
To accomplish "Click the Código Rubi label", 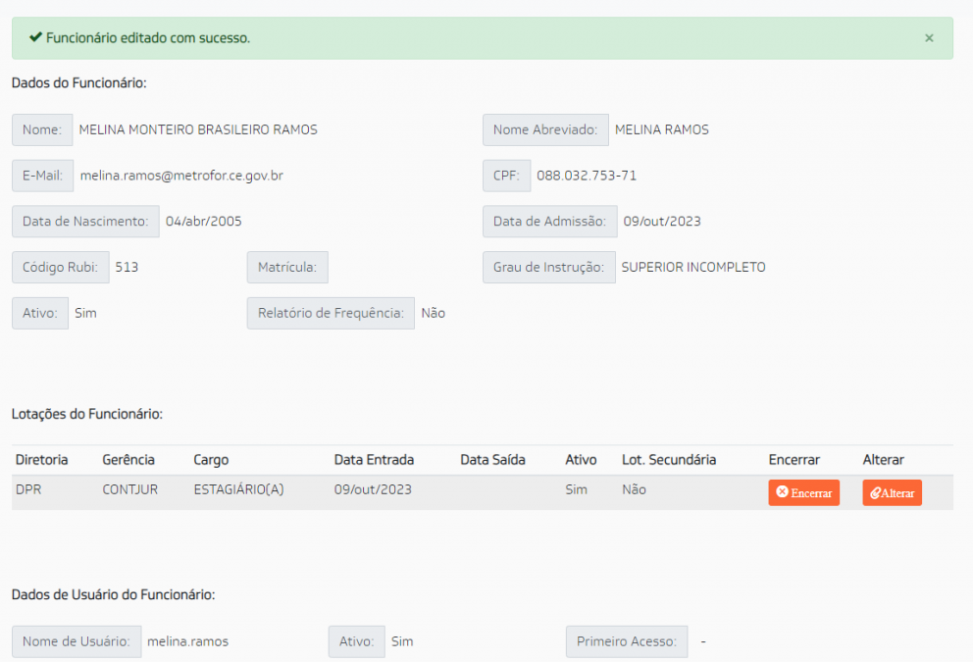I will (60, 268).
